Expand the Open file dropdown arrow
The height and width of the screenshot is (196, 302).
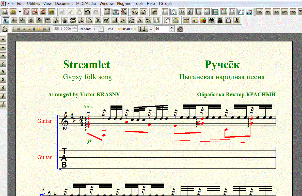[20, 12]
